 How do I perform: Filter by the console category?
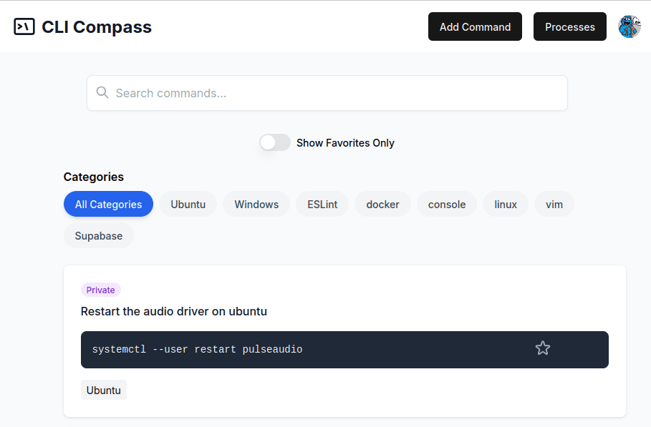pyautogui.click(x=446, y=204)
